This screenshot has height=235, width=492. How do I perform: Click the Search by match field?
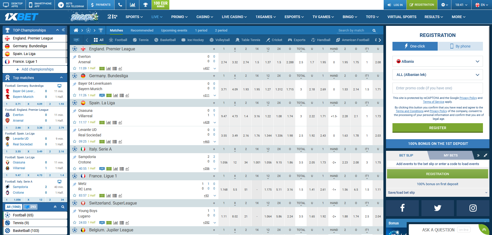tap(354, 30)
